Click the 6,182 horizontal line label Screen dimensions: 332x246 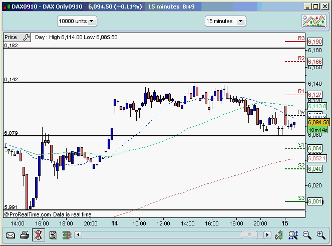tap(11, 46)
